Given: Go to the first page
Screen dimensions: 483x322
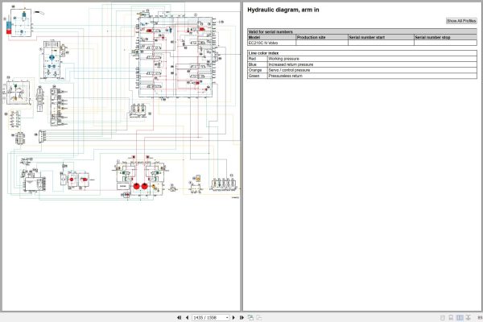Looking at the screenshot, I should pyautogui.click(x=179, y=317).
